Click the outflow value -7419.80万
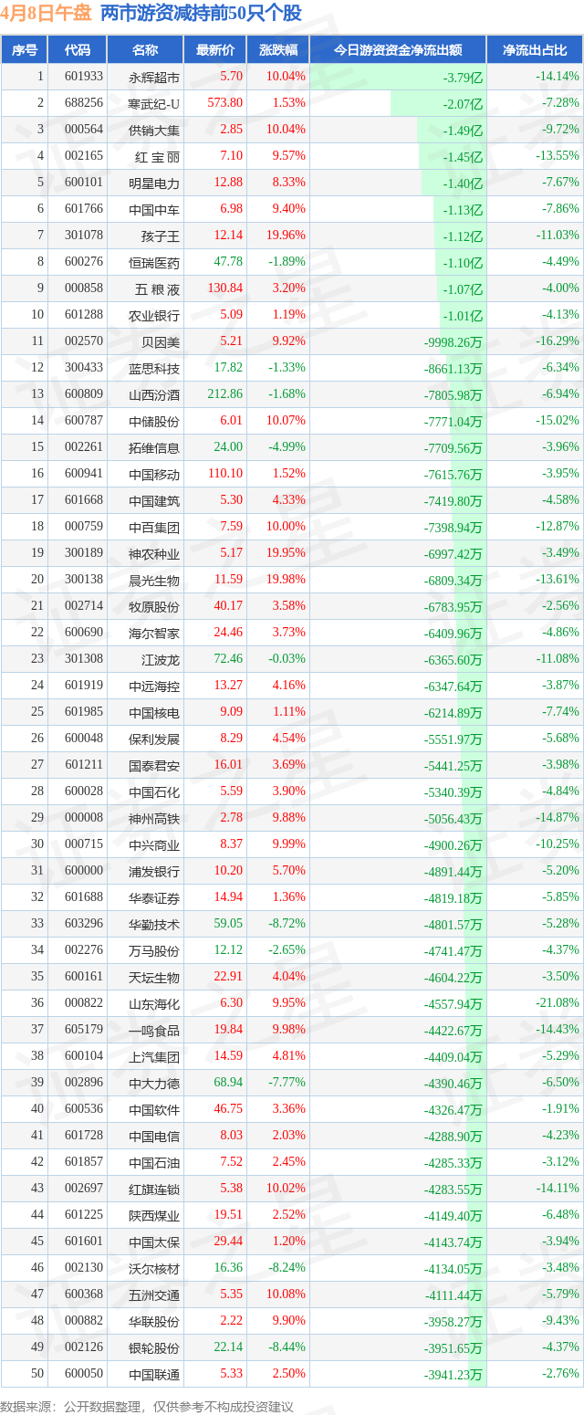Viewport: 584px width, 1415px height. click(454, 501)
